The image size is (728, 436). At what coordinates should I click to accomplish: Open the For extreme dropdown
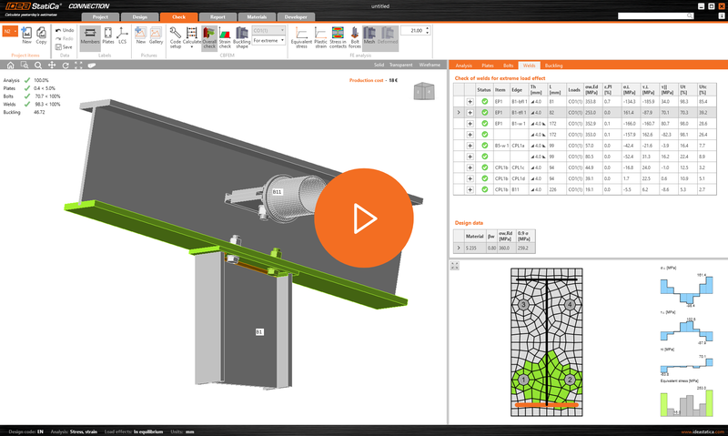(268, 41)
